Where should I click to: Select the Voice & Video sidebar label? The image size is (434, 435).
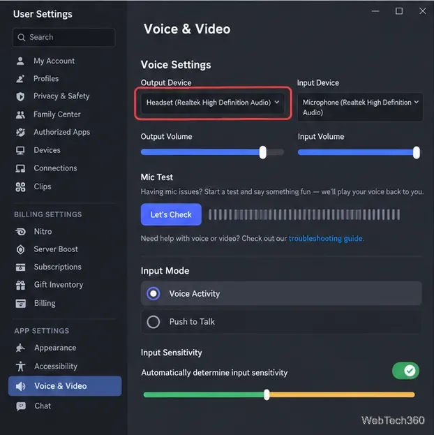coord(61,386)
